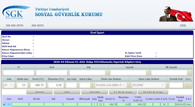
Task: Focus the TC input field
Action: (x=19, y=73)
